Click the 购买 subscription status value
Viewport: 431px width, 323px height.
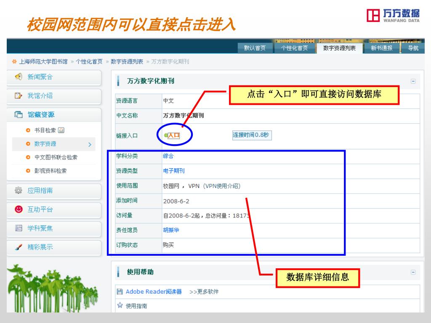point(168,245)
